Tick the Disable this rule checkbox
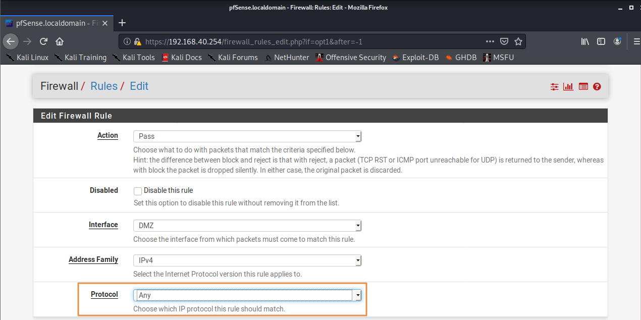The height and width of the screenshot is (320, 641). (137, 191)
